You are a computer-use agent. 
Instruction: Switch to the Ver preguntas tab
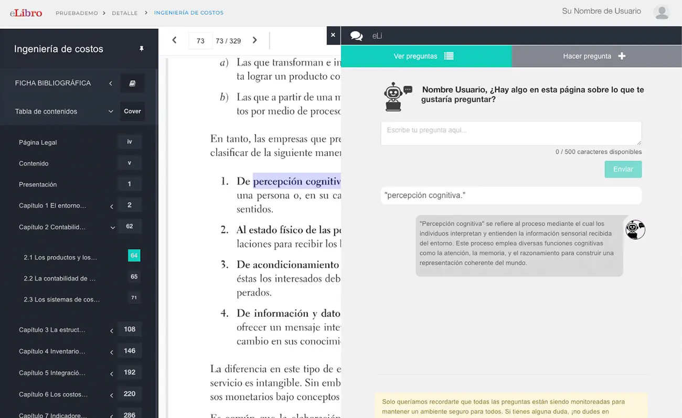[x=425, y=56]
